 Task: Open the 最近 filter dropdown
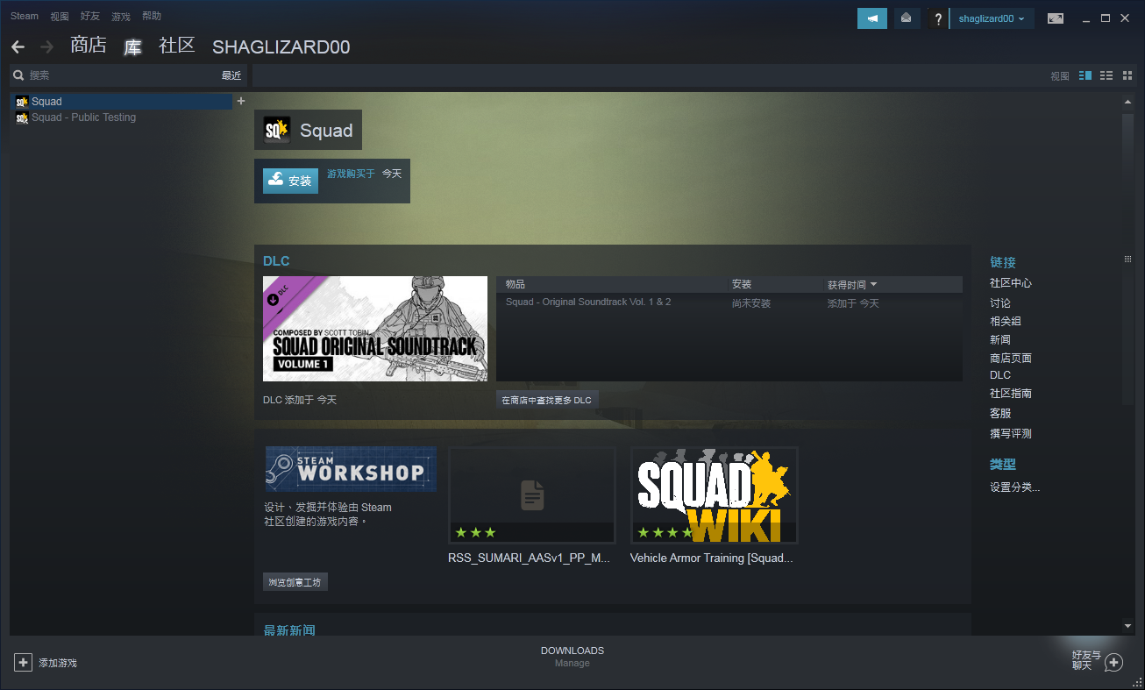tap(231, 75)
